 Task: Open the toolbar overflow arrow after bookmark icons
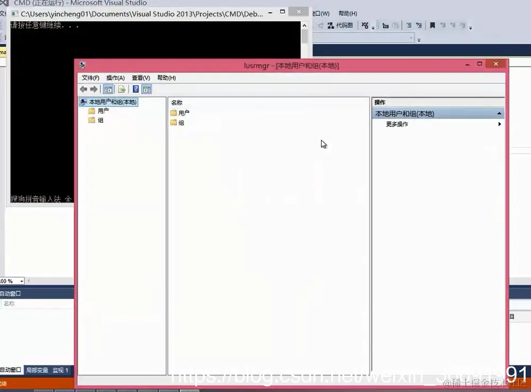click(470, 28)
